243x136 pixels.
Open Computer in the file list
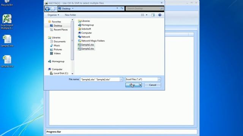[85, 33]
